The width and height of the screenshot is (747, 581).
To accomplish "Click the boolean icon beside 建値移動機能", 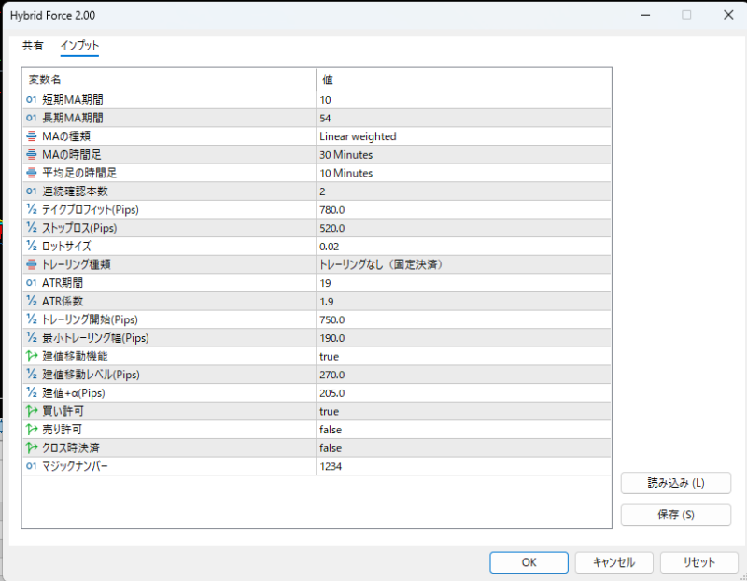I will coord(32,357).
